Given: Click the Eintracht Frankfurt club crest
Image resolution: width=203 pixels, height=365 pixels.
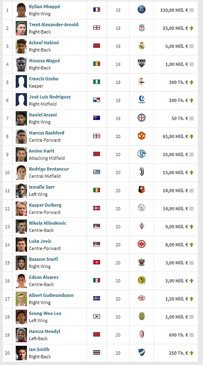Looking at the screenshot, I should (142, 244).
